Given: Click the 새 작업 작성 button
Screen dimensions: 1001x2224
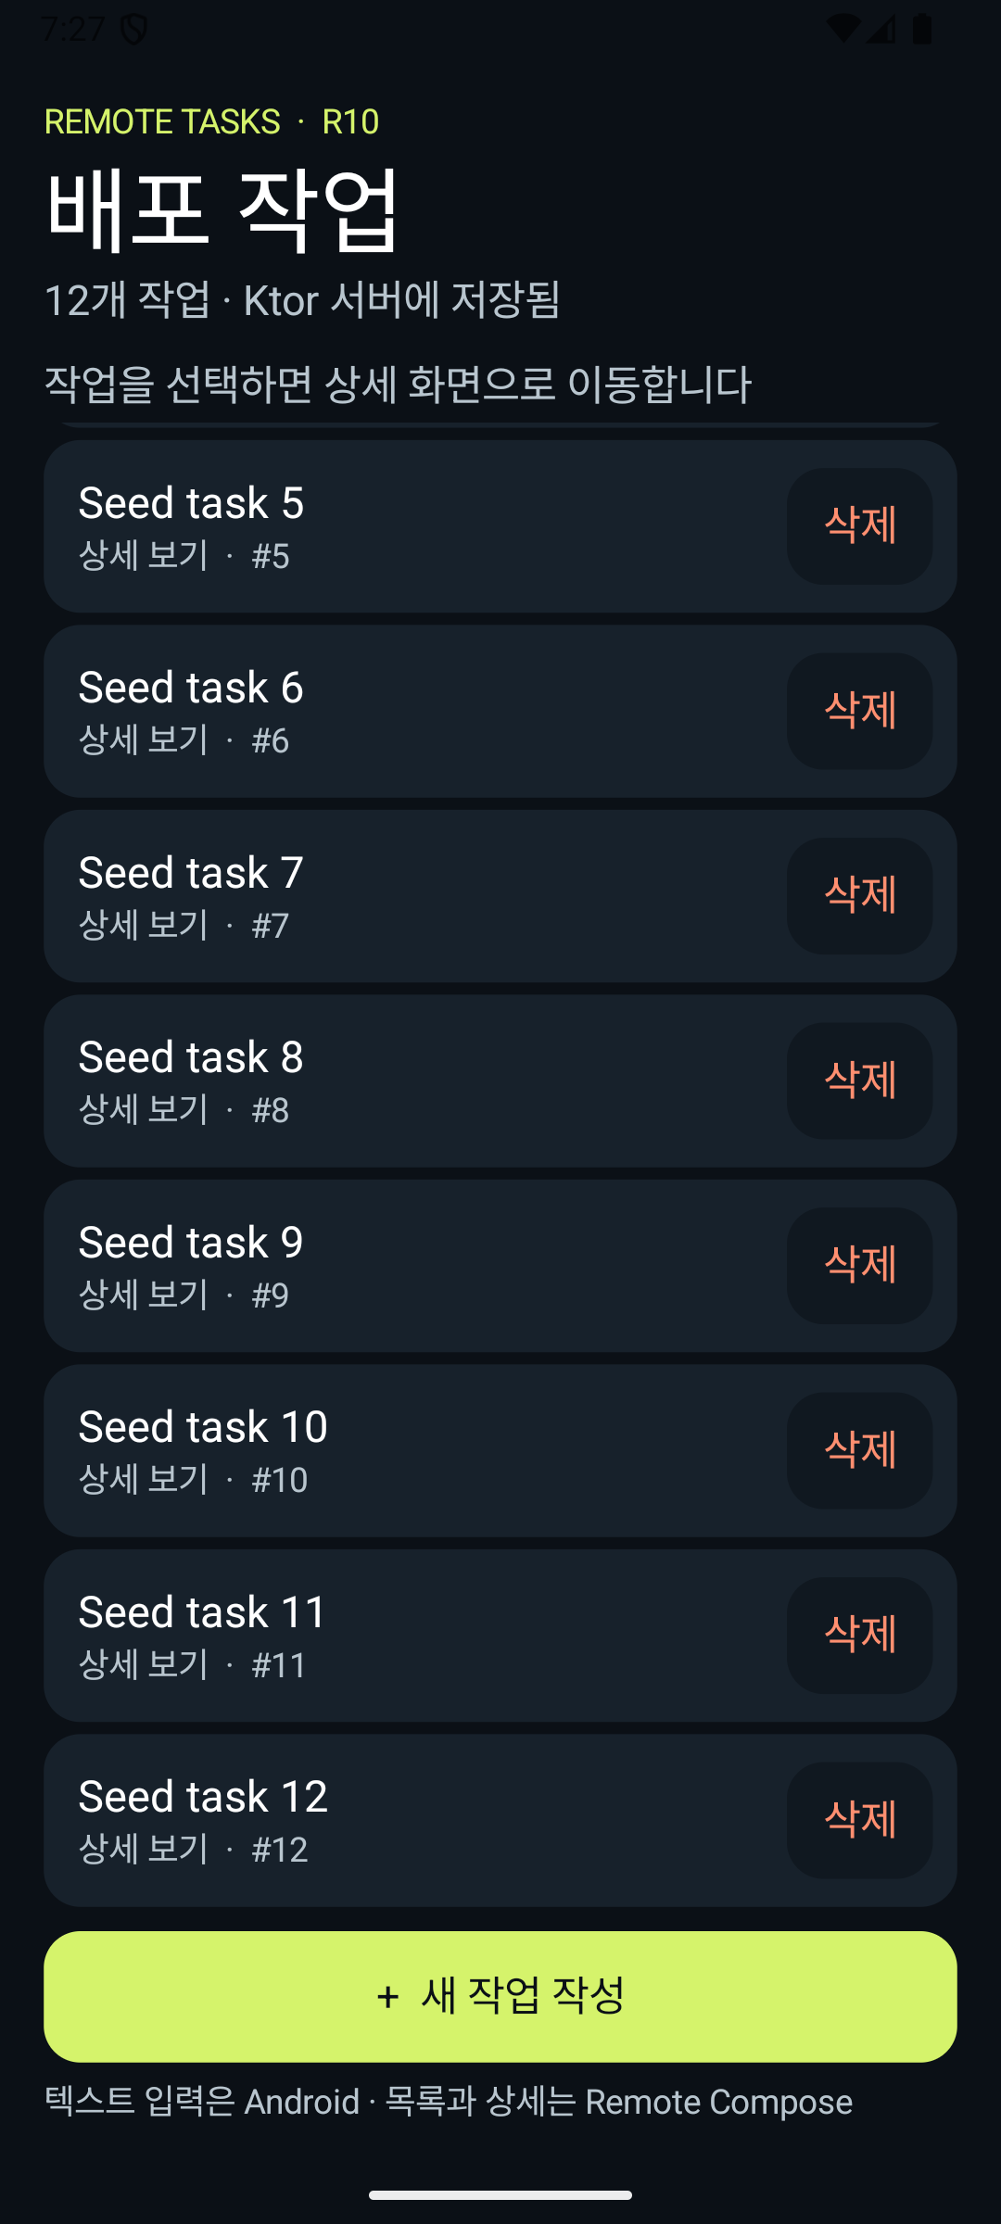Looking at the screenshot, I should point(500,1996).
